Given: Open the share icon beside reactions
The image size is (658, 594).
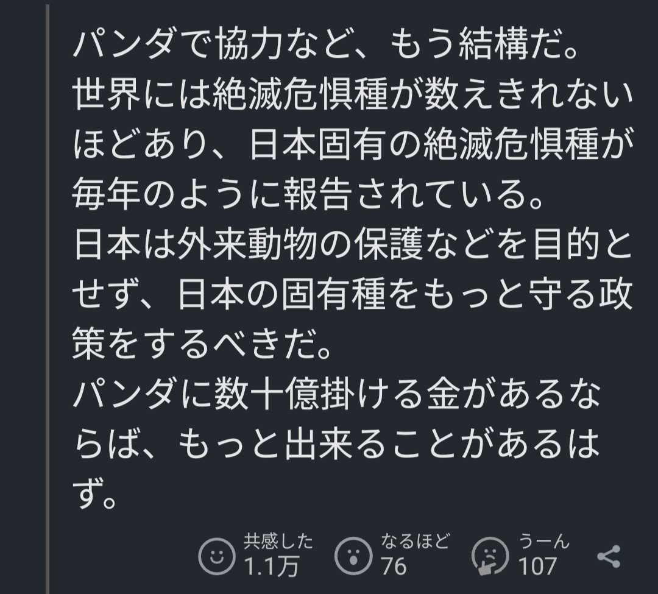Looking at the screenshot, I should (x=609, y=556).
